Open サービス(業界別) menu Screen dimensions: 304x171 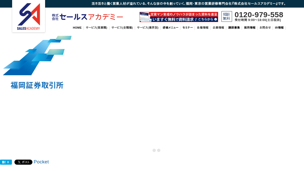[x=148, y=28]
